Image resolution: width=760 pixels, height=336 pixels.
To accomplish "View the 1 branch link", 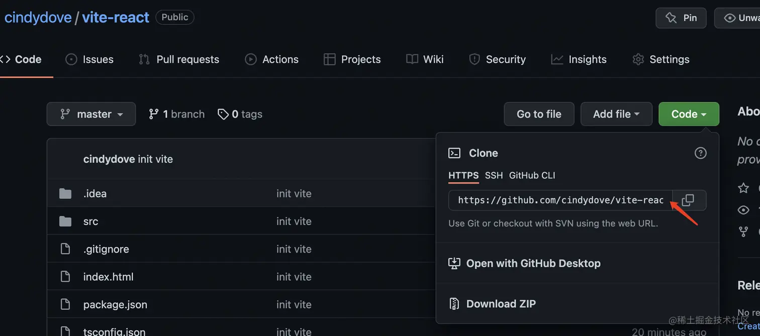I will pos(176,115).
